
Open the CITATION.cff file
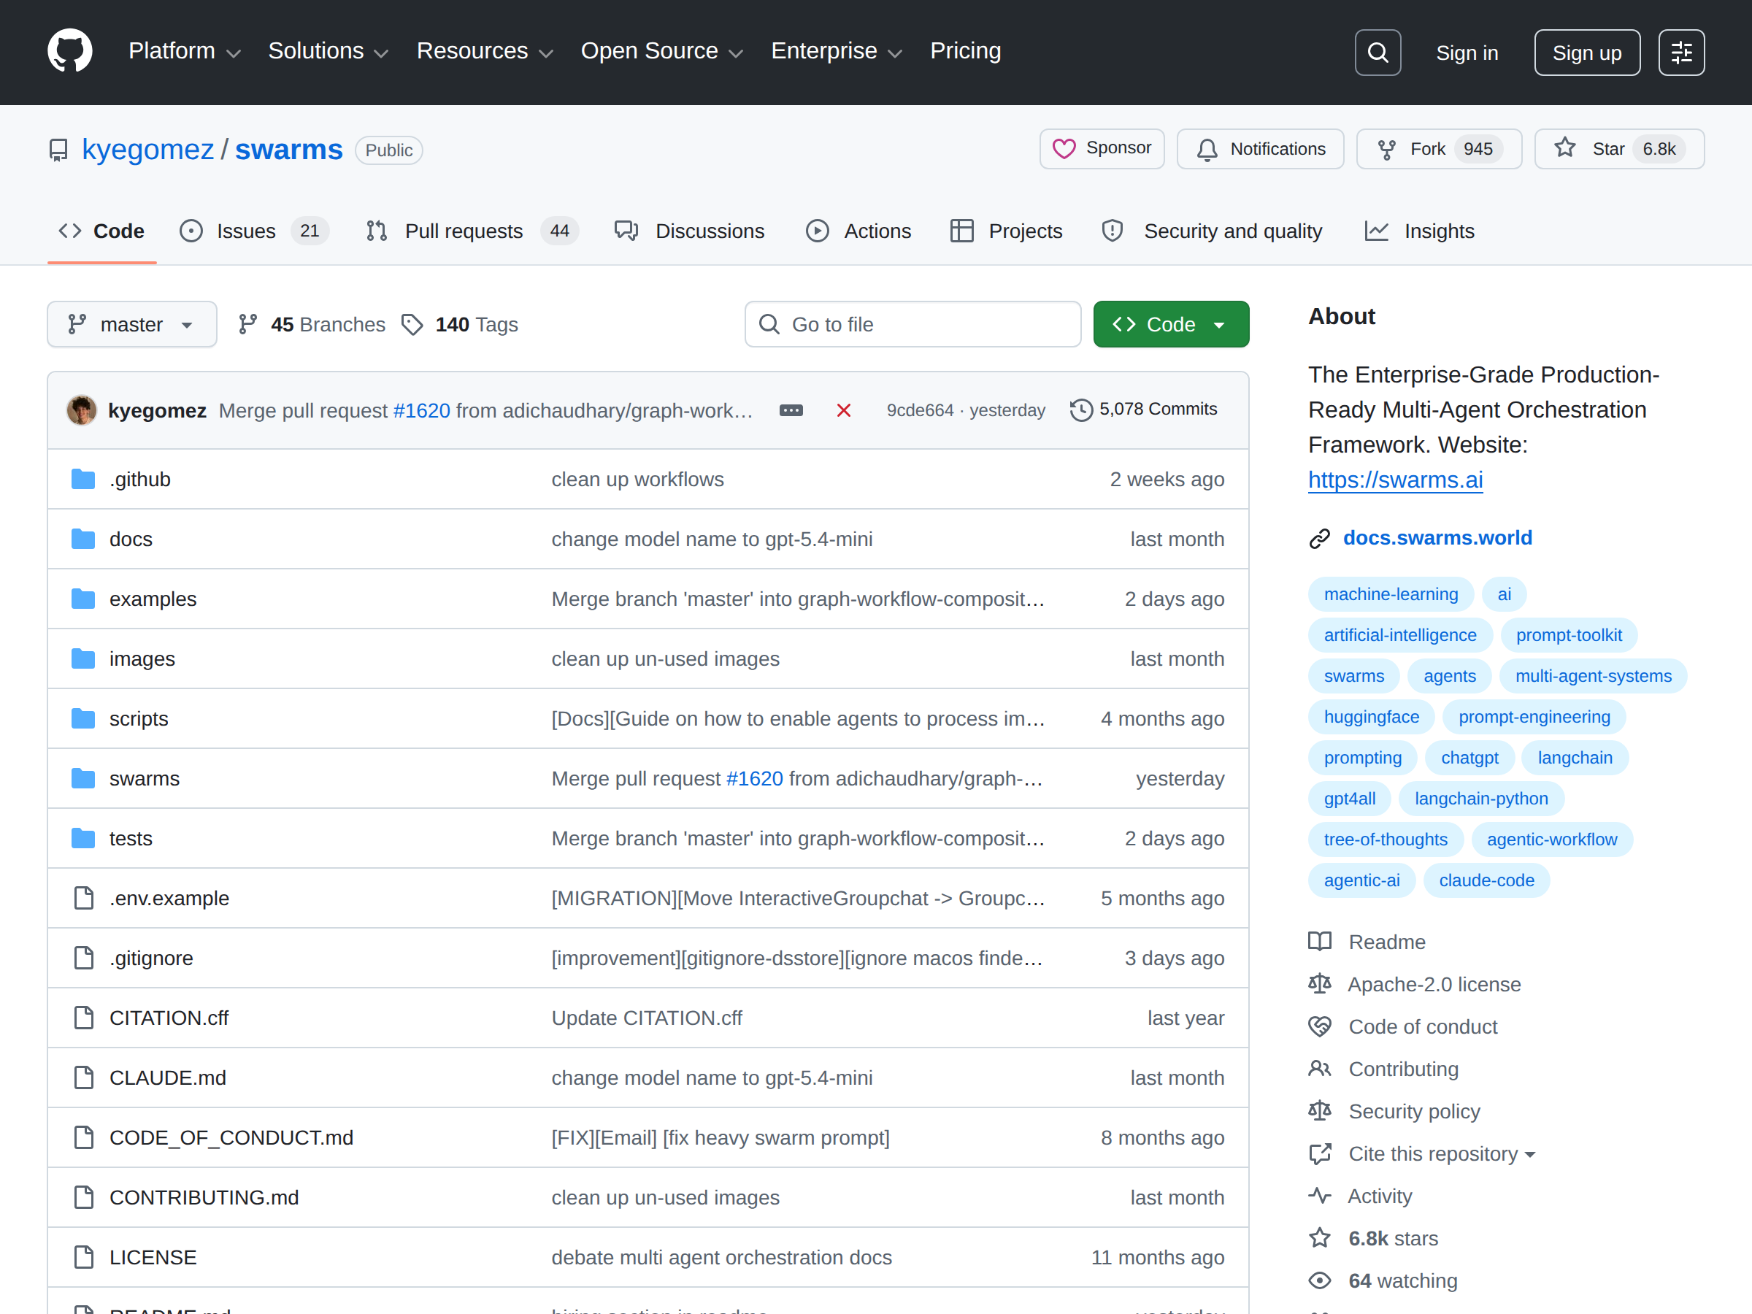coord(169,1018)
